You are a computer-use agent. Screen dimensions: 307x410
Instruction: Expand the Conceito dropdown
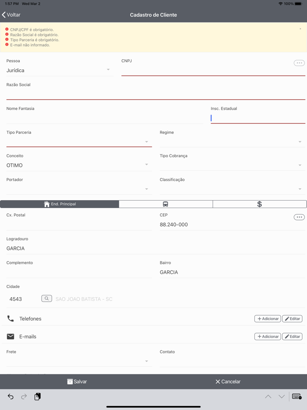click(x=79, y=165)
